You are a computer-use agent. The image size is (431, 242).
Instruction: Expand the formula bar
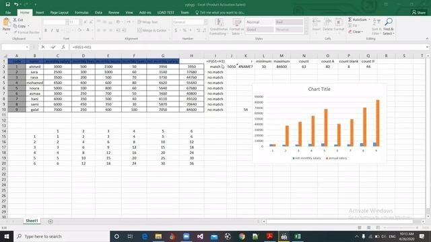(x=427, y=47)
